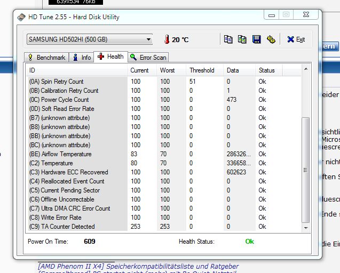
Task: Click the thermometer temperature icon
Action: coord(167,39)
